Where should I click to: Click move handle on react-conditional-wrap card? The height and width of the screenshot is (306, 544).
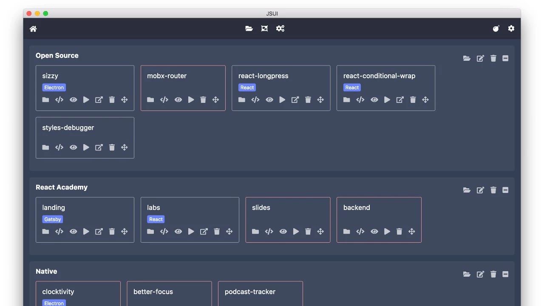[425, 99]
